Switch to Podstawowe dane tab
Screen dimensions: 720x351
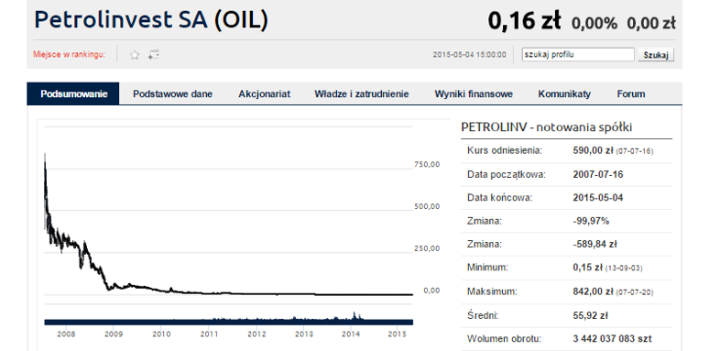pos(172,93)
